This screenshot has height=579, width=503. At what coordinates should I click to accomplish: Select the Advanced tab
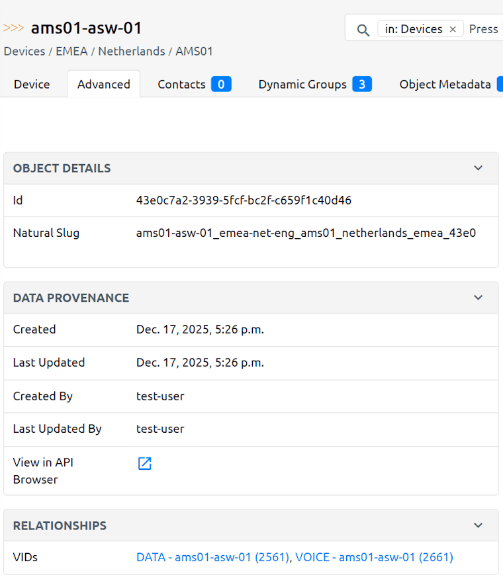pyautogui.click(x=104, y=84)
